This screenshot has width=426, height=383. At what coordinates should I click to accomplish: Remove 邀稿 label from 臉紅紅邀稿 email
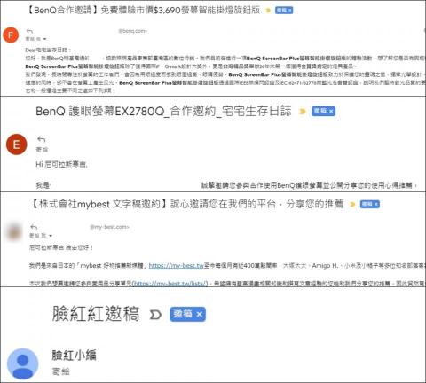coord(199,314)
